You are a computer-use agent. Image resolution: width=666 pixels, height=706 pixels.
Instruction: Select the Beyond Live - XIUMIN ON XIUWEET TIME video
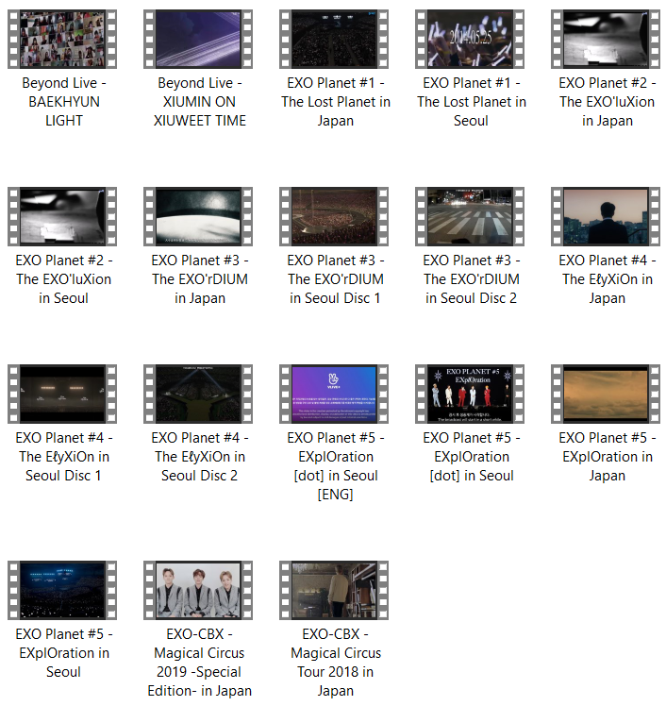click(198, 40)
